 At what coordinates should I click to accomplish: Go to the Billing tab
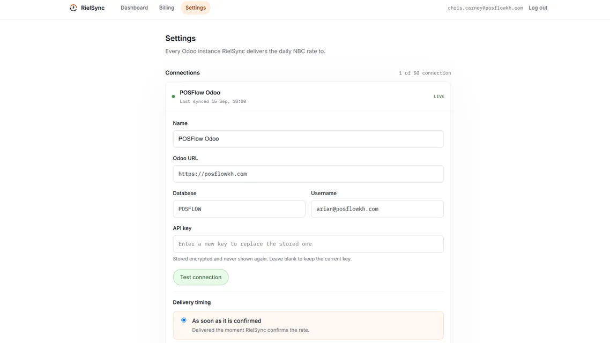[x=167, y=8]
